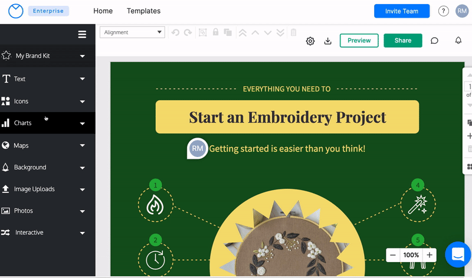Select the Start an Embroidery Project title
Screen dimensions: 472x278
click(287, 117)
